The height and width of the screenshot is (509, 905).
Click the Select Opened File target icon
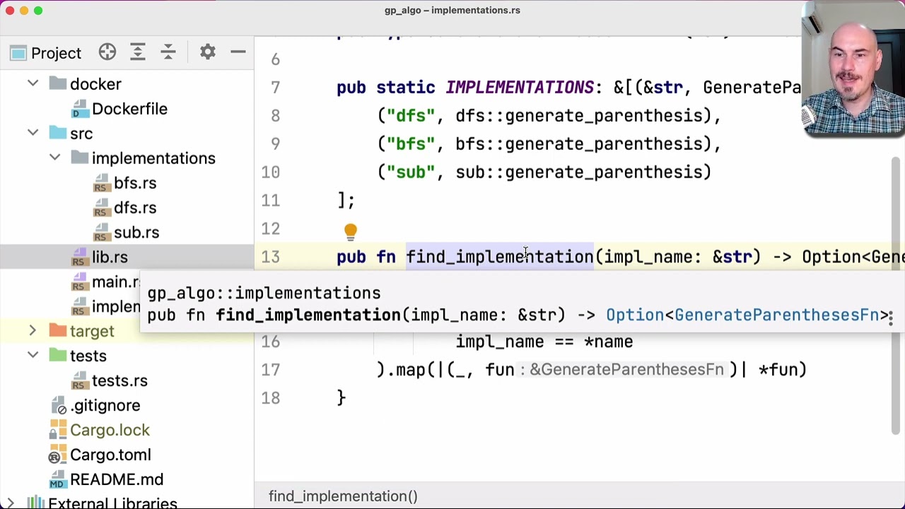107,52
